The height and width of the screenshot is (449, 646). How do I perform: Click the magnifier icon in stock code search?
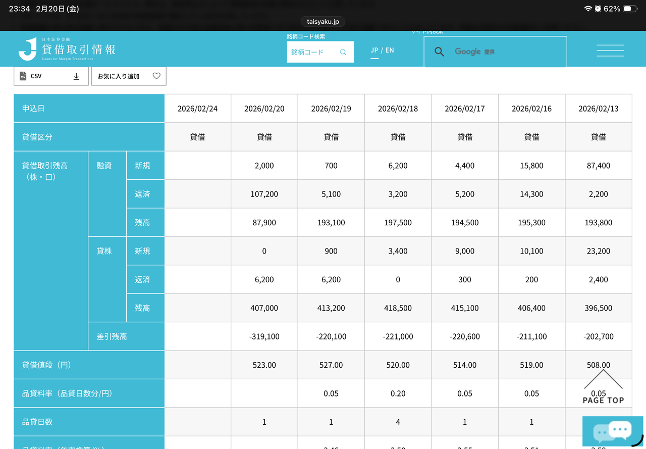(x=343, y=52)
